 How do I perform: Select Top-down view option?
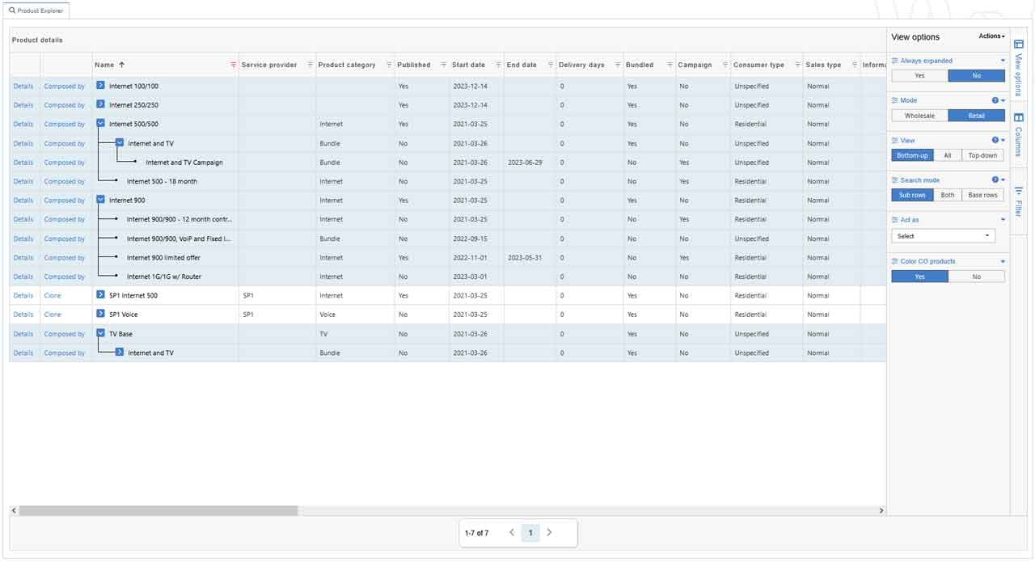pyautogui.click(x=982, y=154)
